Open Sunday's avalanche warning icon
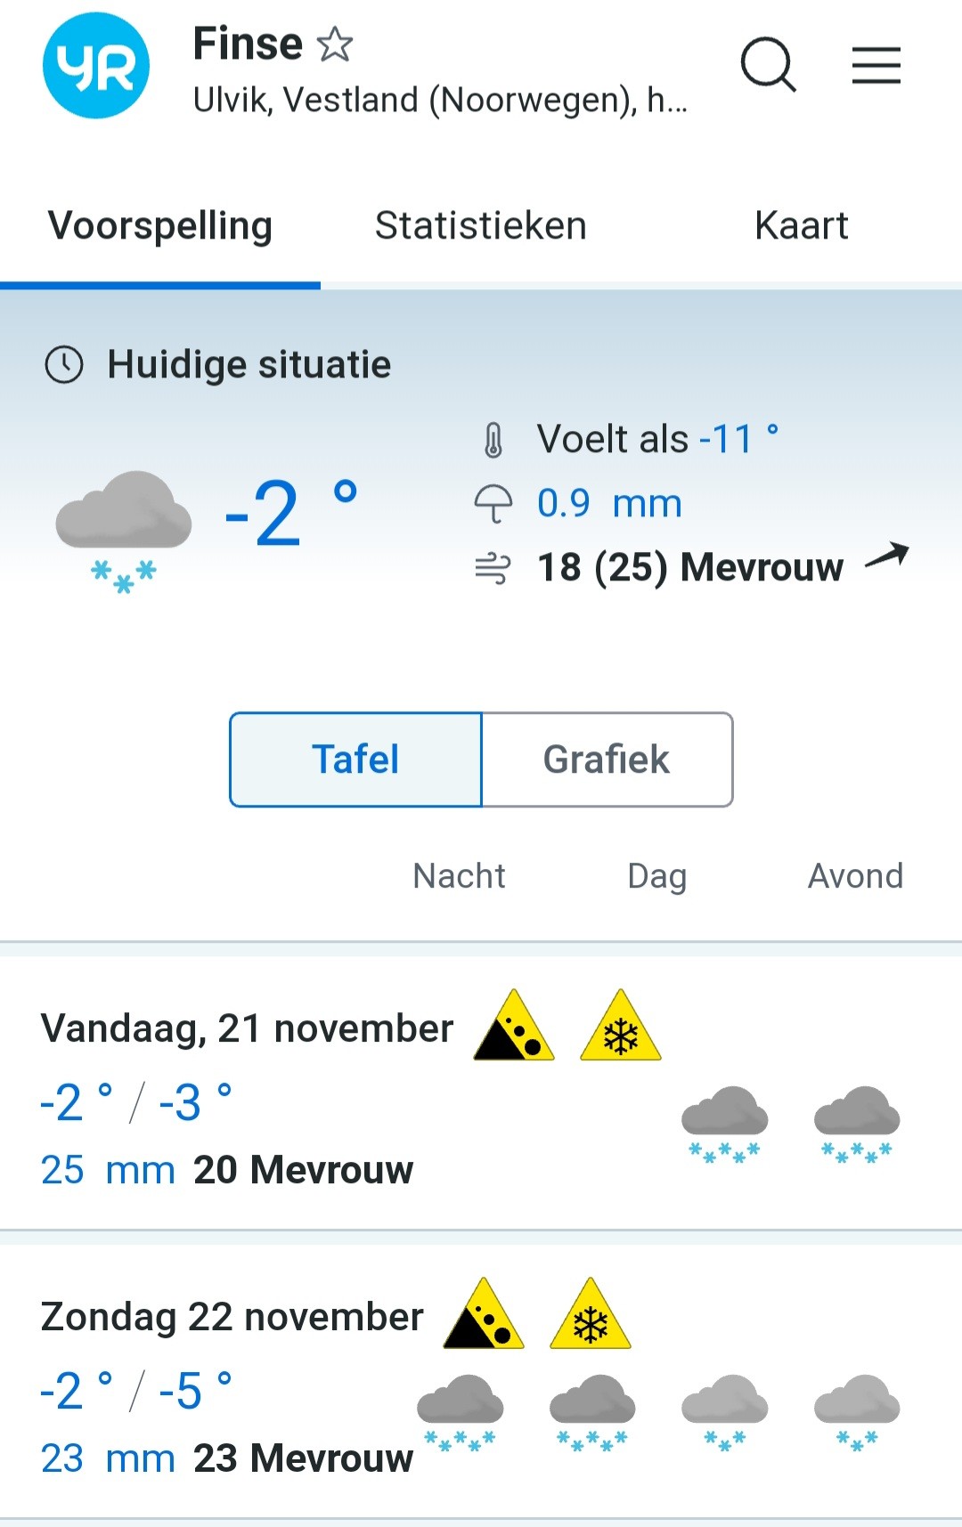Image resolution: width=962 pixels, height=1527 pixels. click(484, 1315)
